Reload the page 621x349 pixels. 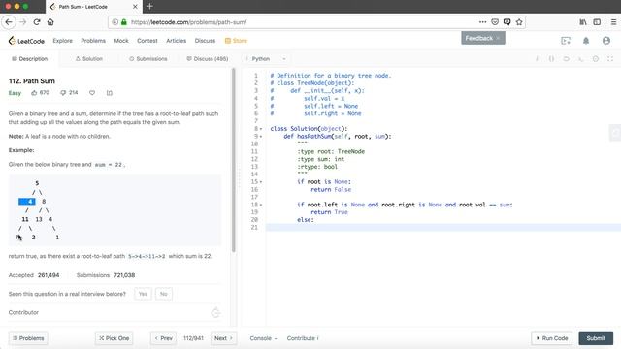(37, 22)
